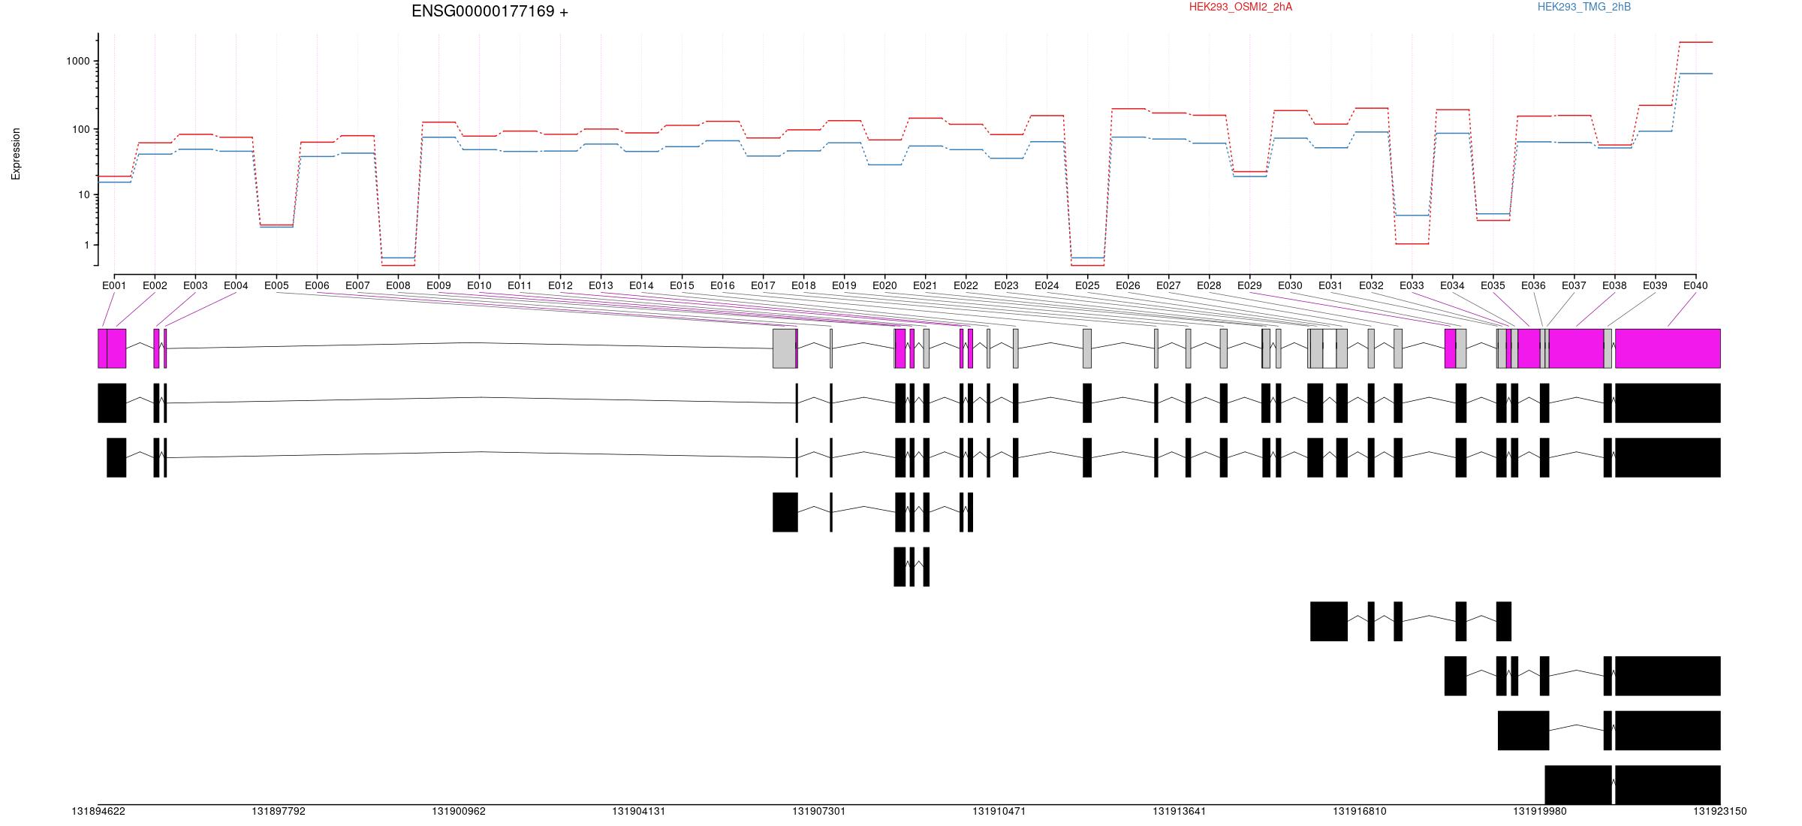Click exon label E032
This screenshot has width=1802, height=826.
(1371, 285)
